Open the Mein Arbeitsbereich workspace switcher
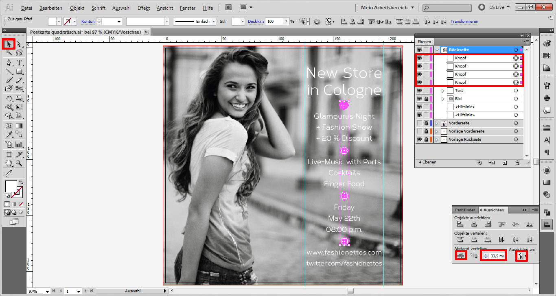Screen dimensions: 556x296 point(387,8)
